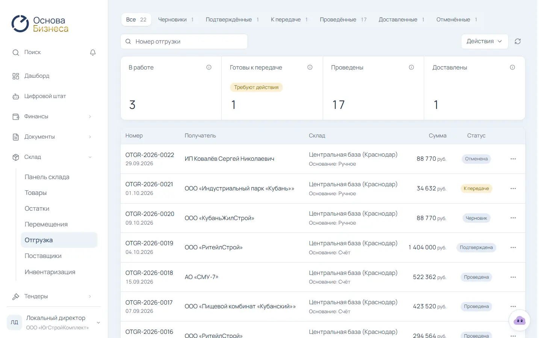Open the Локальный директор account switcher

click(54, 322)
